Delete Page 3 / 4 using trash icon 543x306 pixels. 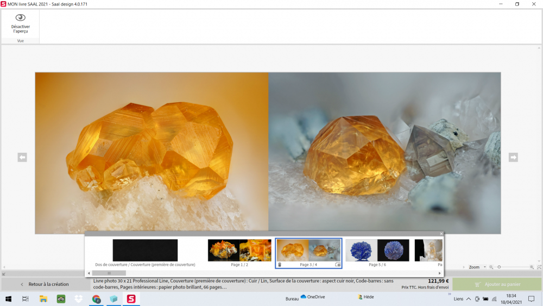click(280, 265)
